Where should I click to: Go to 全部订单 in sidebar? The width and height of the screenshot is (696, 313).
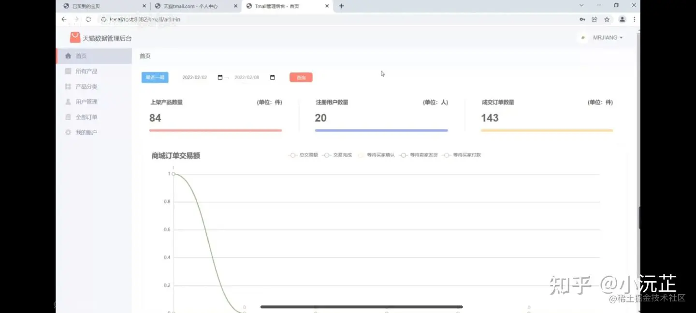pos(94,117)
